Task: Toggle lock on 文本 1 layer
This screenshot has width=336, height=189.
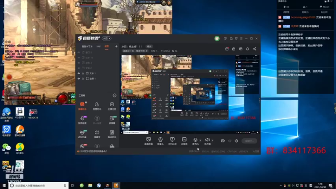Action: tap(83, 73)
